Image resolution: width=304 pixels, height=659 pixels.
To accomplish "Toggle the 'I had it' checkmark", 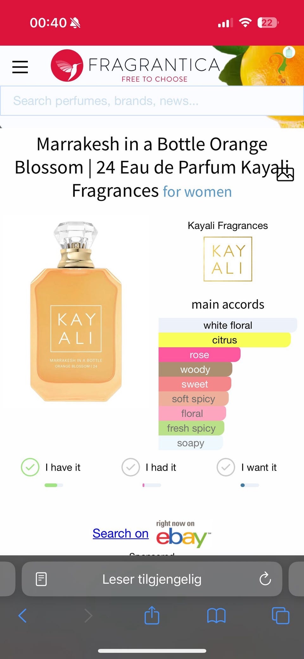I will (130, 467).
